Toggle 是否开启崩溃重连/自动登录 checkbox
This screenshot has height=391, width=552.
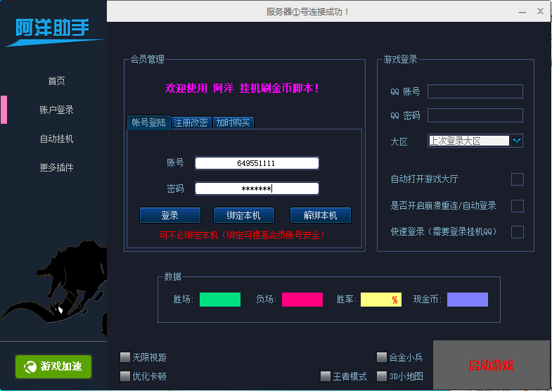[517, 206]
